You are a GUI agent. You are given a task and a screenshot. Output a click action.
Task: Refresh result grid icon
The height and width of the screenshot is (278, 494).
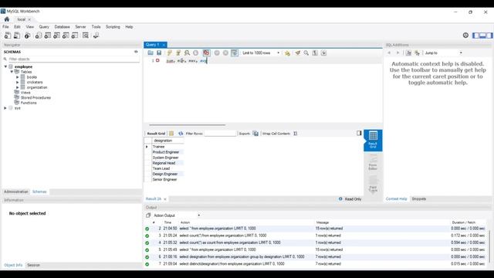[x=181, y=134]
